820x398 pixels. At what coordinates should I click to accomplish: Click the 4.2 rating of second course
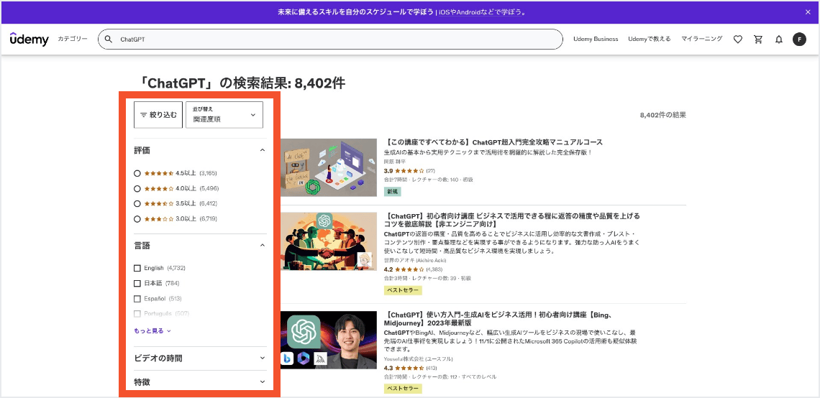tap(388, 269)
